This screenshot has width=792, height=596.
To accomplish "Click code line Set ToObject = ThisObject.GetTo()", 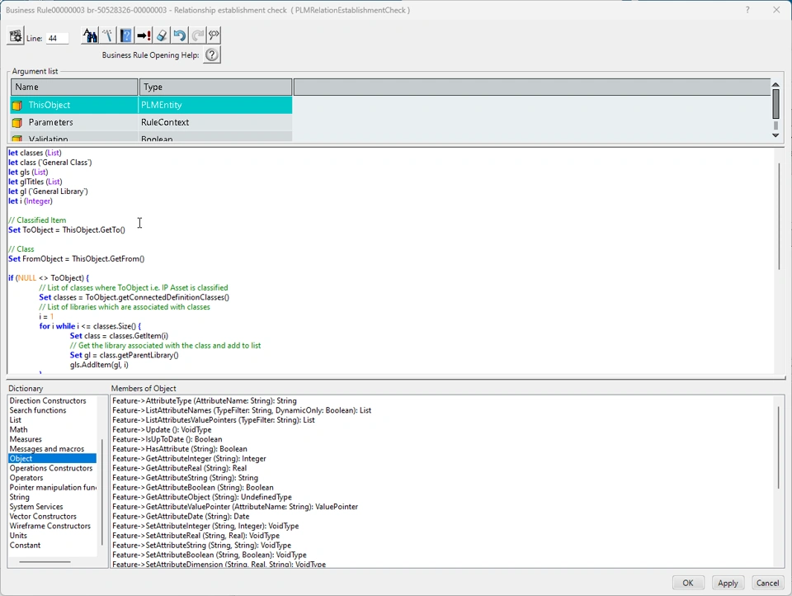I will point(67,230).
